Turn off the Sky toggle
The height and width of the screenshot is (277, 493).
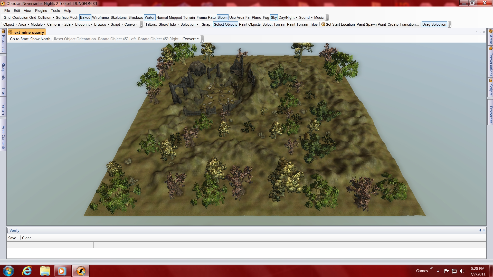274,17
